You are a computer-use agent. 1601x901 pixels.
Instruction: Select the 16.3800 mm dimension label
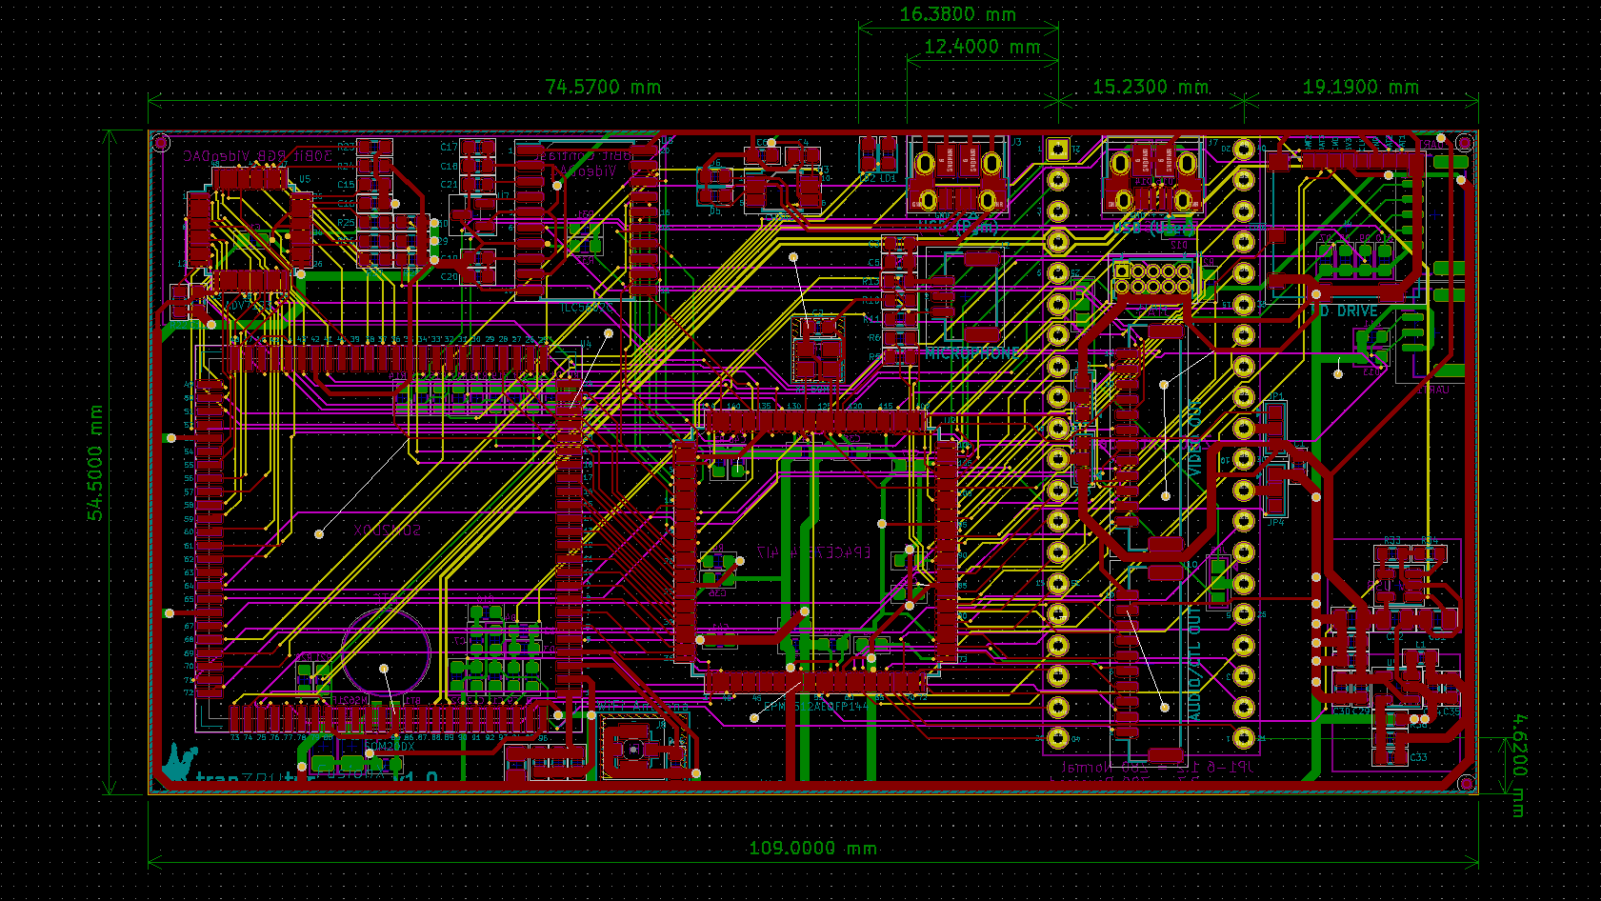(x=958, y=14)
